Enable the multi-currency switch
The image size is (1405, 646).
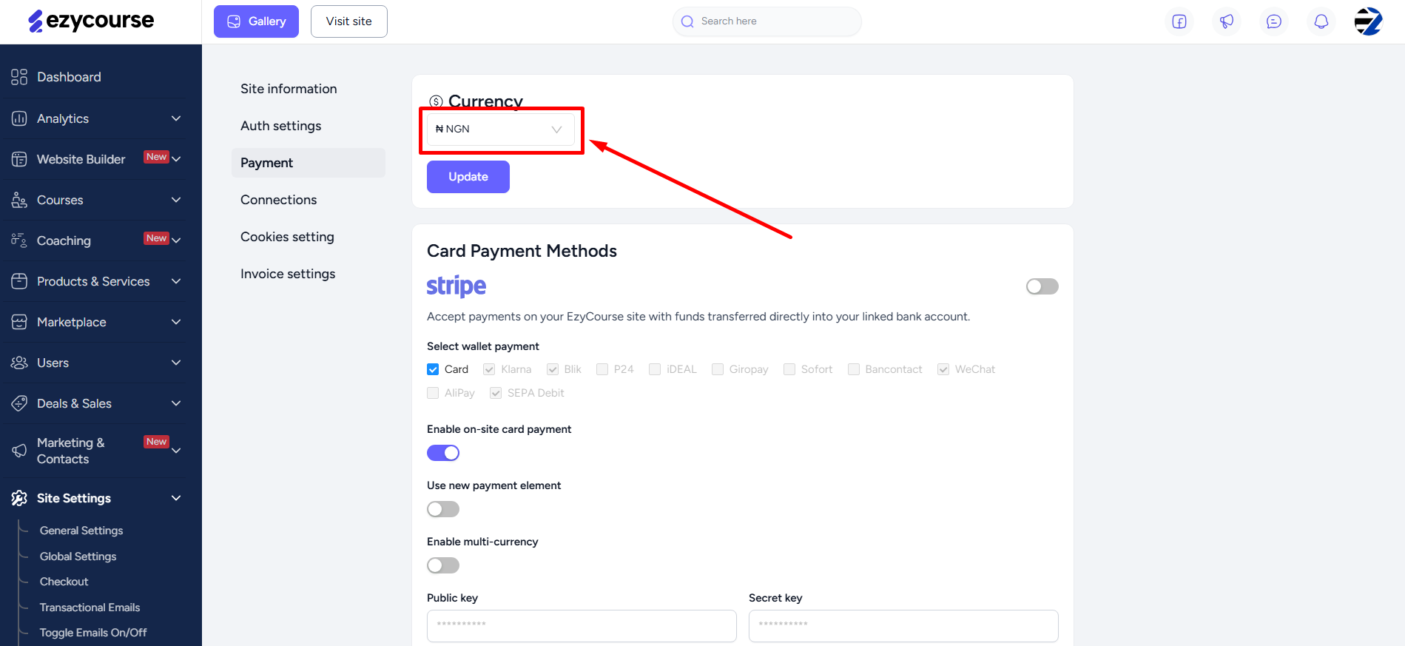tap(443, 565)
